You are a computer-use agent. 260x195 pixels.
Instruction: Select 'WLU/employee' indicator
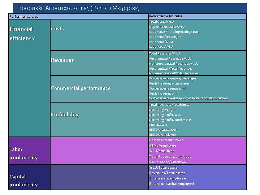[162, 151]
